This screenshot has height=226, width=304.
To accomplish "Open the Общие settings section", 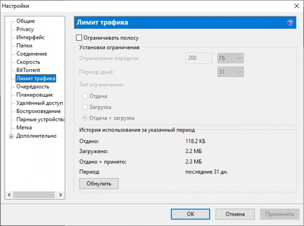I will click(x=26, y=21).
